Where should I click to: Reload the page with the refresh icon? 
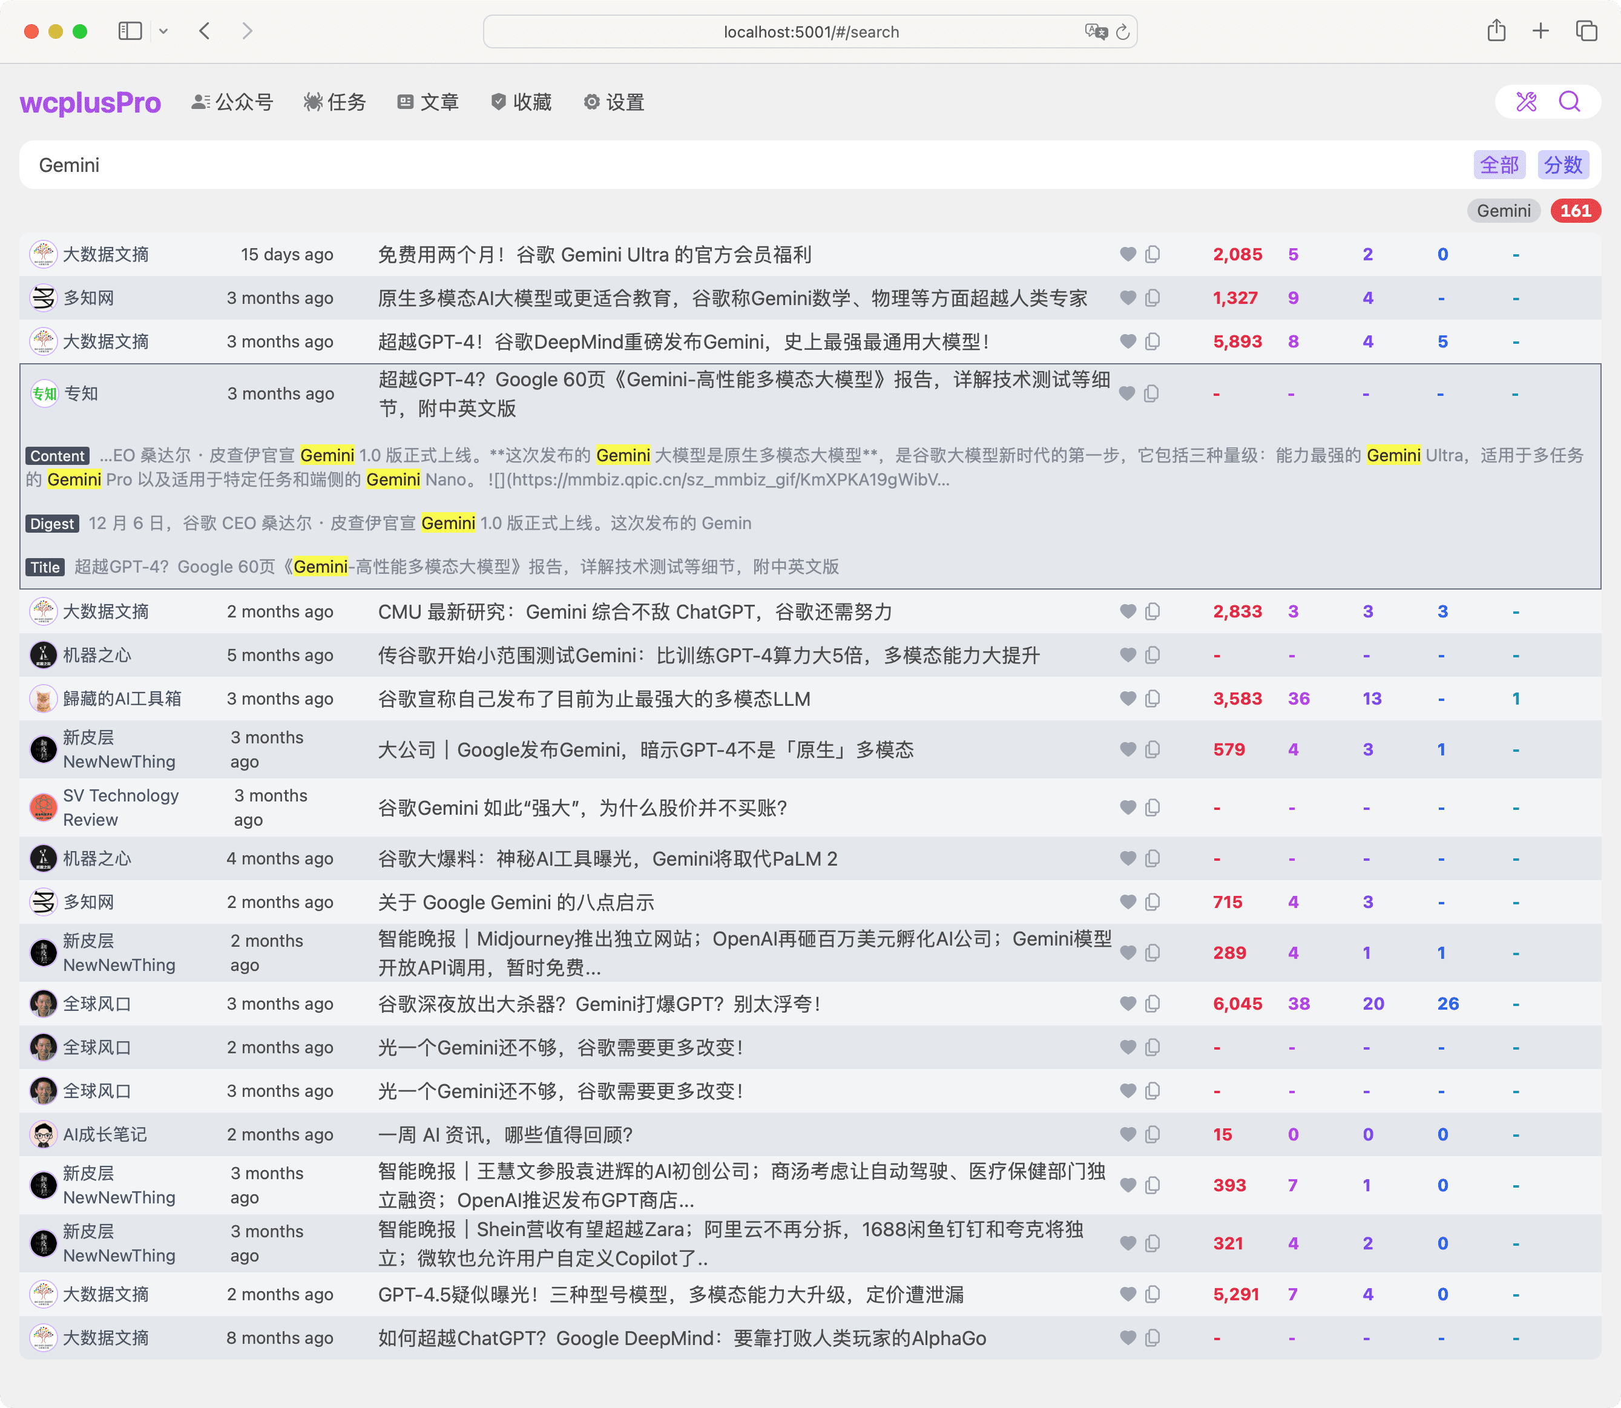click(1123, 31)
